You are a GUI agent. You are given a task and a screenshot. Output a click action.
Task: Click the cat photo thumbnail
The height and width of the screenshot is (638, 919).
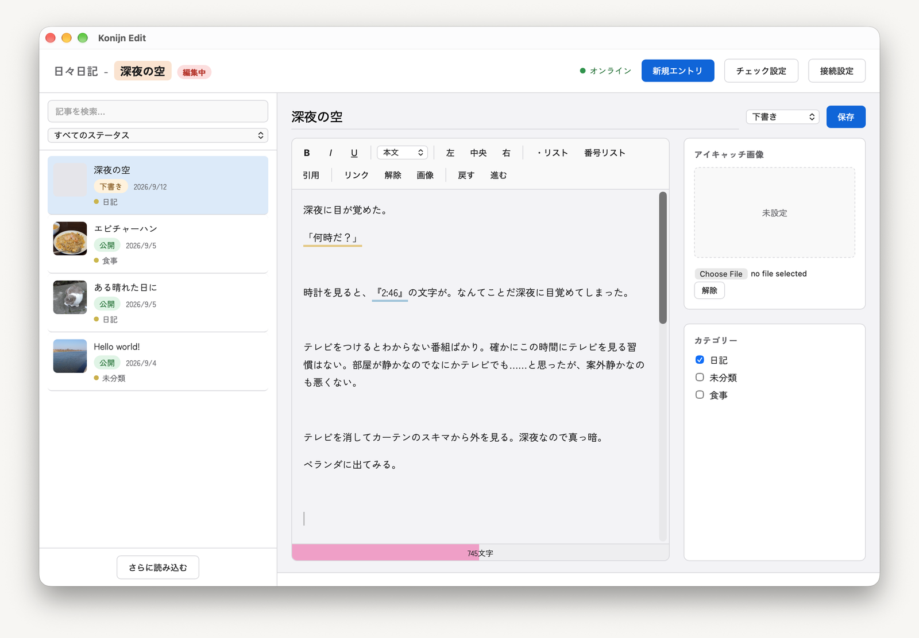click(x=70, y=297)
